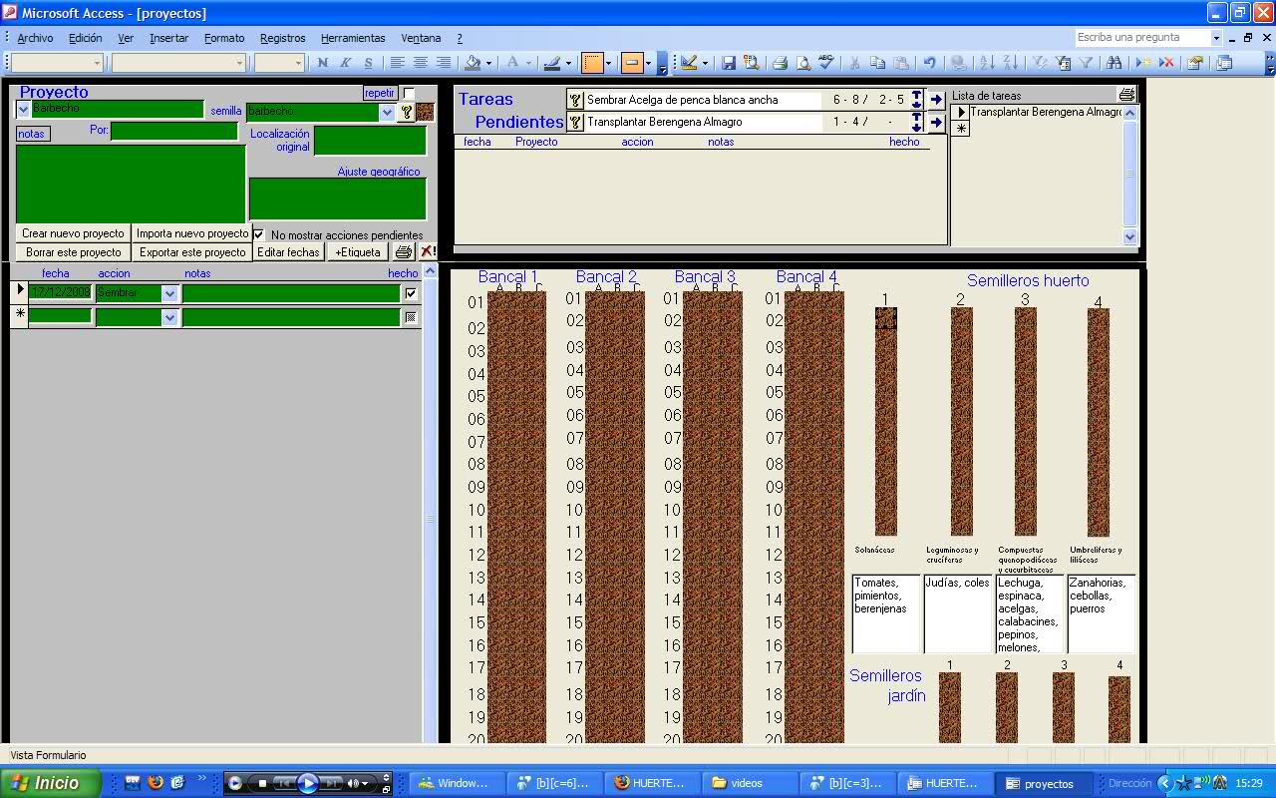
Task: Open the accion dropdown on the Sembrar row
Action: pyautogui.click(x=169, y=293)
